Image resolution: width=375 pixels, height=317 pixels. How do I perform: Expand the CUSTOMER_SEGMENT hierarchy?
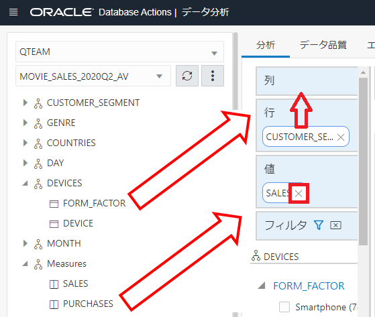(x=25, y=103)
